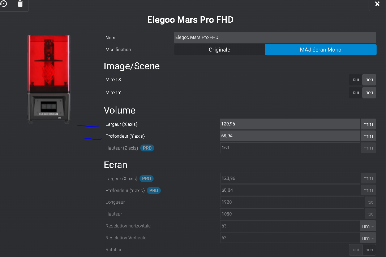The image size is (386, 257).
Task: Click the trash delete printer icon
Action: coord(20,4)
